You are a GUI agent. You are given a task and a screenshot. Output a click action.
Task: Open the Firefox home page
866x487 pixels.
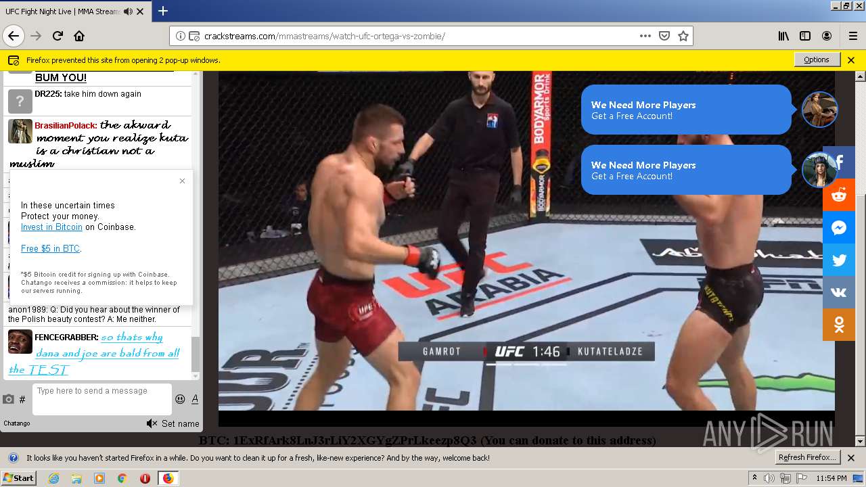79,36
